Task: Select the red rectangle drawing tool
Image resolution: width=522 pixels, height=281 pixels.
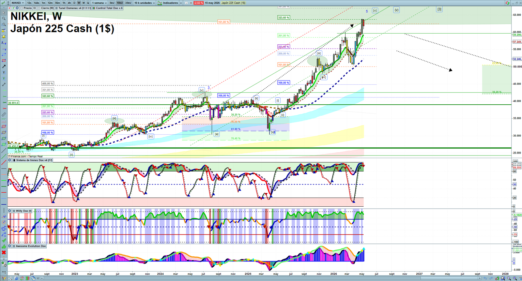Action: click(4, 60)
